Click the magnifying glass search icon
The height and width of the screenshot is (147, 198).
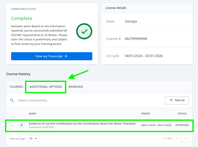[12, 100]
